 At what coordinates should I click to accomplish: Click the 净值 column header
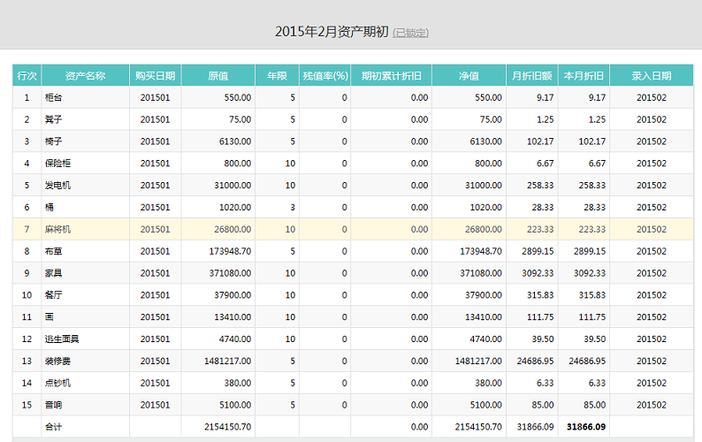point(469,76)
